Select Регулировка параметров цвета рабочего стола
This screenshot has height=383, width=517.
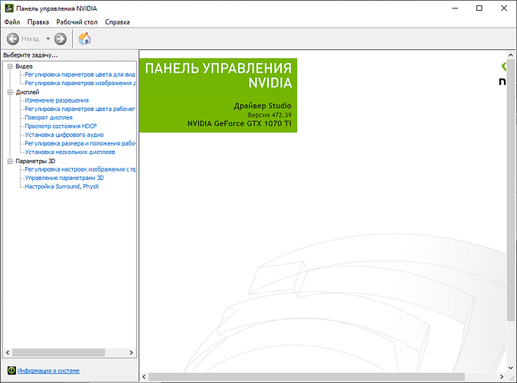80,109
